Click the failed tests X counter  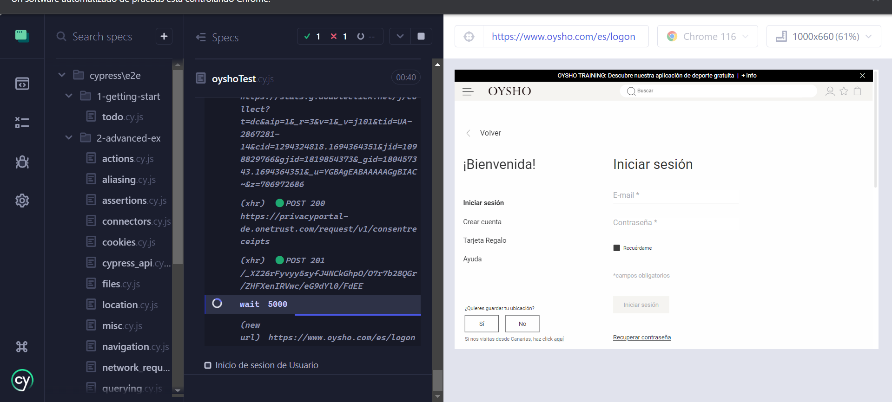tap(338, 36)
